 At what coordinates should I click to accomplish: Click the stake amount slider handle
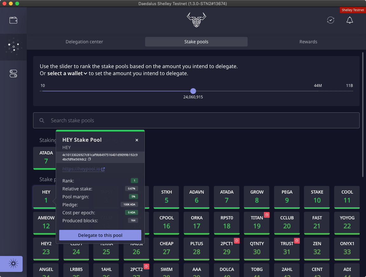point(193,91)
